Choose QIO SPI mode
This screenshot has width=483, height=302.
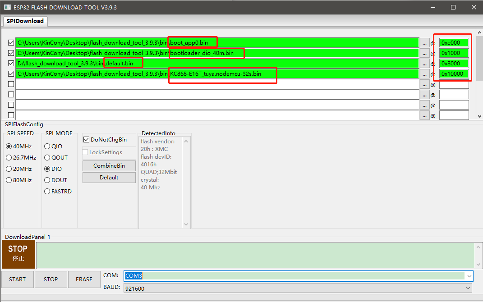point(47,146)
